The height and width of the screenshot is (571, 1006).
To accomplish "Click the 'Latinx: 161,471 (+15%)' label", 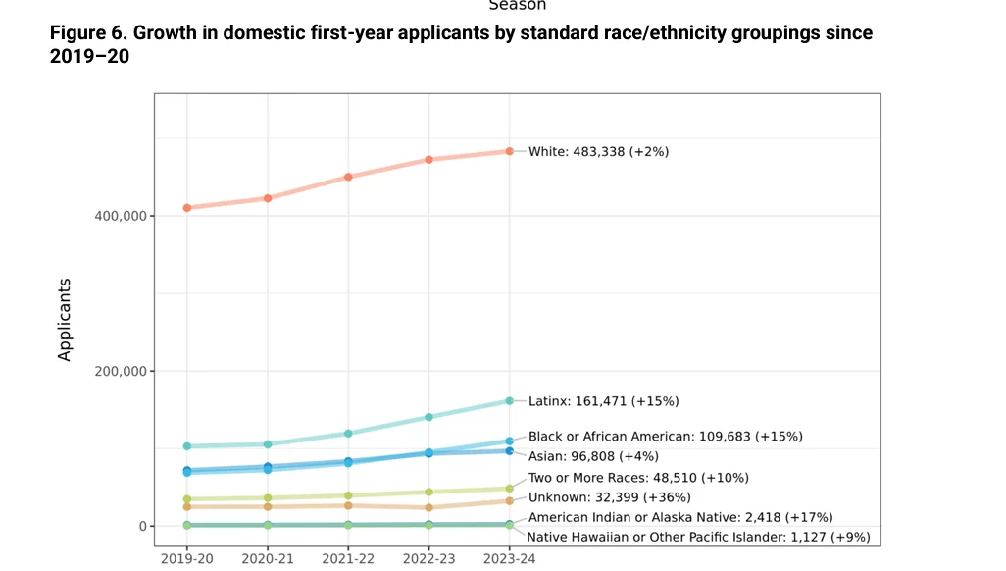I will (x=603, y=401).
